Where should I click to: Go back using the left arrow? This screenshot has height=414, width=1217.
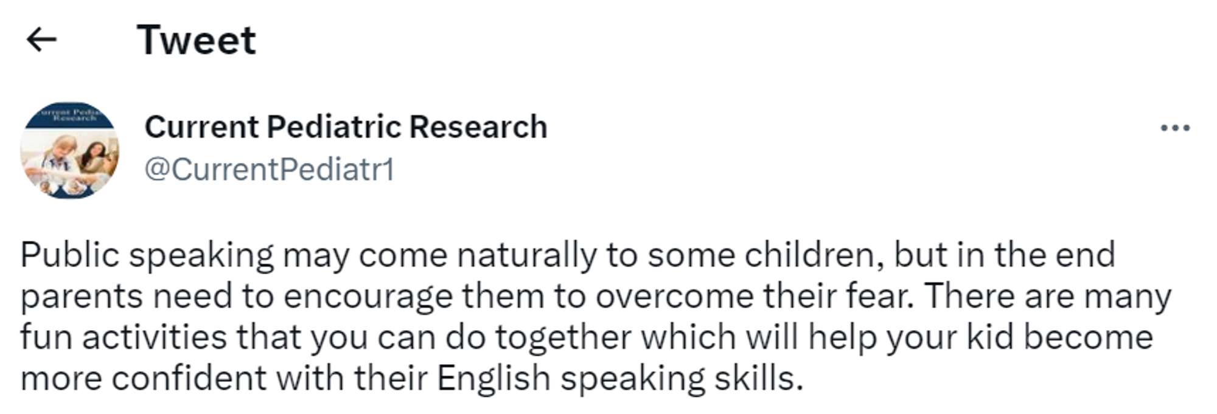(41, 40)
